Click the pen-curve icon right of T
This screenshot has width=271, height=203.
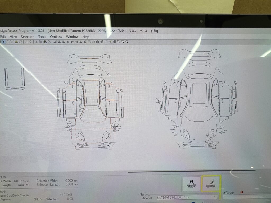[x=110, y=42]
